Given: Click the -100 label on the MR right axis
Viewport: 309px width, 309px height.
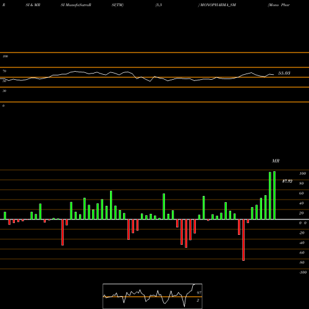Looking at the screenshot, I should [303, 273].
